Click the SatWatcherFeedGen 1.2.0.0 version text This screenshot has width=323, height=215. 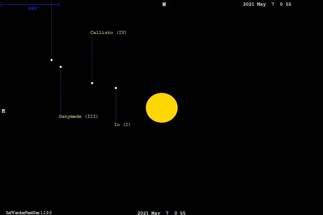(28, 212)
